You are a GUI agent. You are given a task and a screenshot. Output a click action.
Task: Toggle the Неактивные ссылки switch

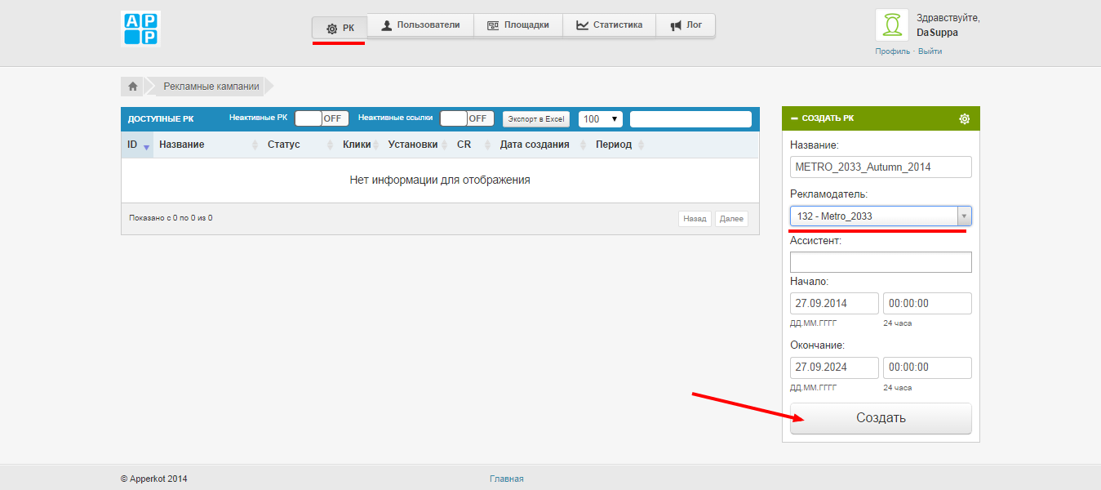click(x=467, y=118)
